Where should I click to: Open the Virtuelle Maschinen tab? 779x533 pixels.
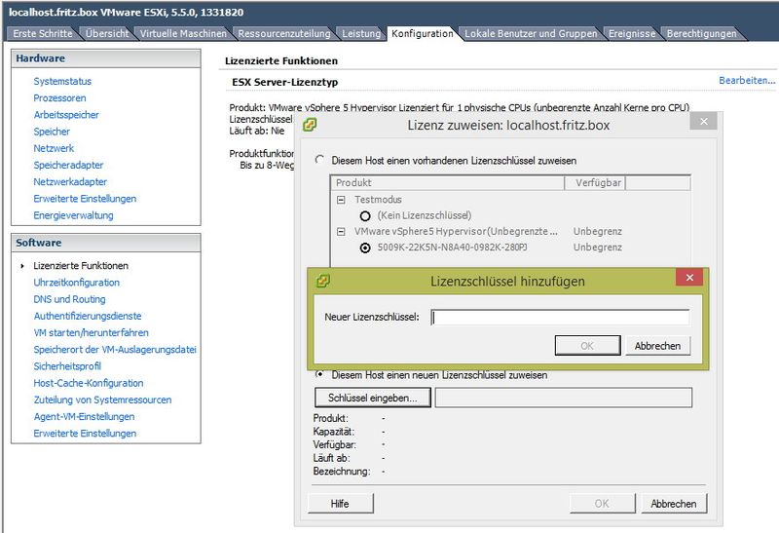click(183, 33)
